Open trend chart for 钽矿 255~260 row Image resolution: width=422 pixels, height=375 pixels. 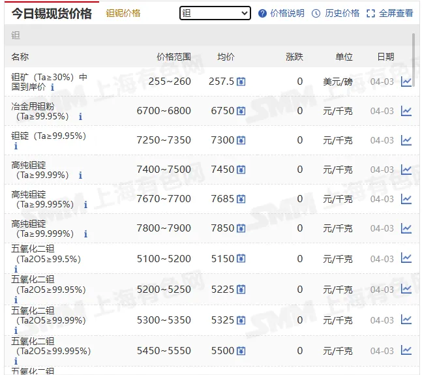(406, 82)
